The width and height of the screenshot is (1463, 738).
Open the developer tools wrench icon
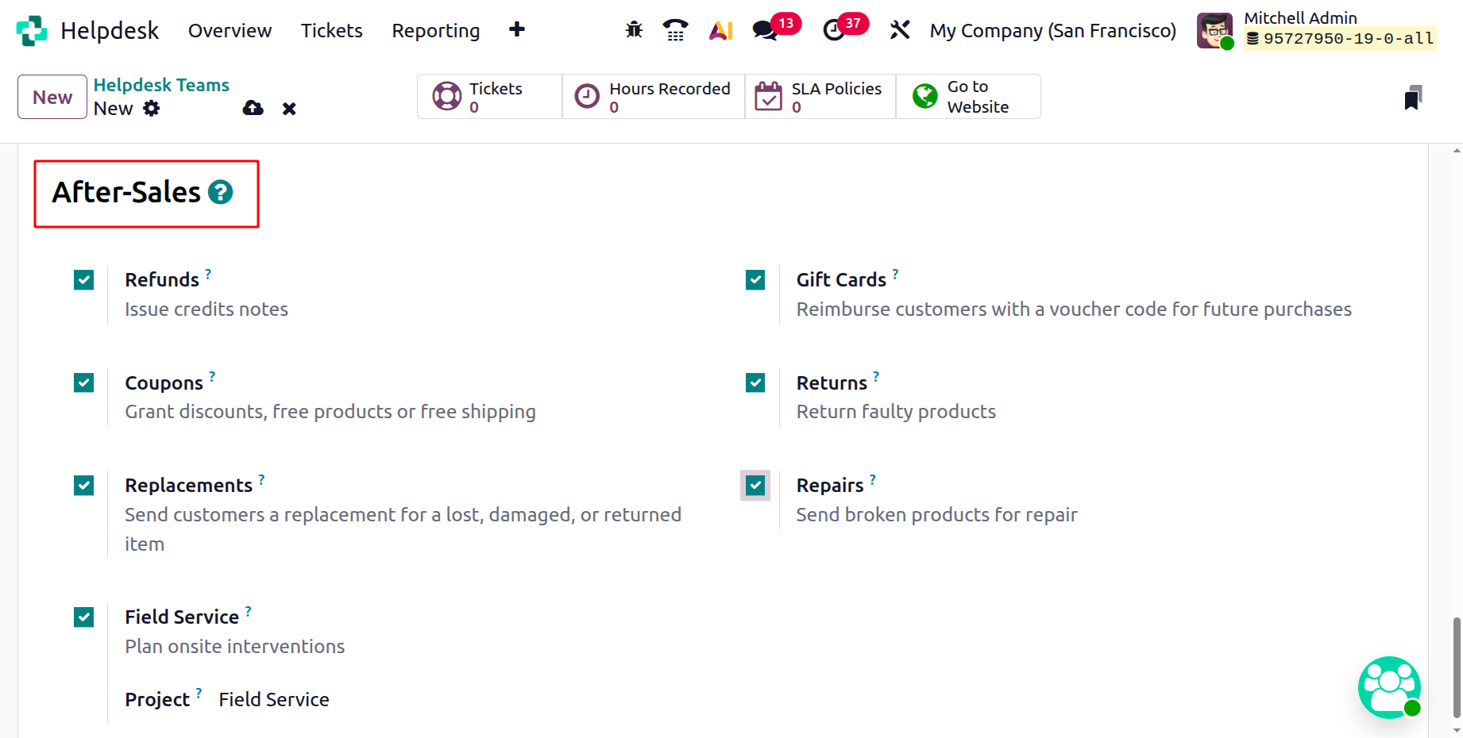(x=900, y=29)
